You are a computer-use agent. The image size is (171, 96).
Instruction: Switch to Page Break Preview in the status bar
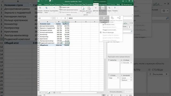(112, 95)
